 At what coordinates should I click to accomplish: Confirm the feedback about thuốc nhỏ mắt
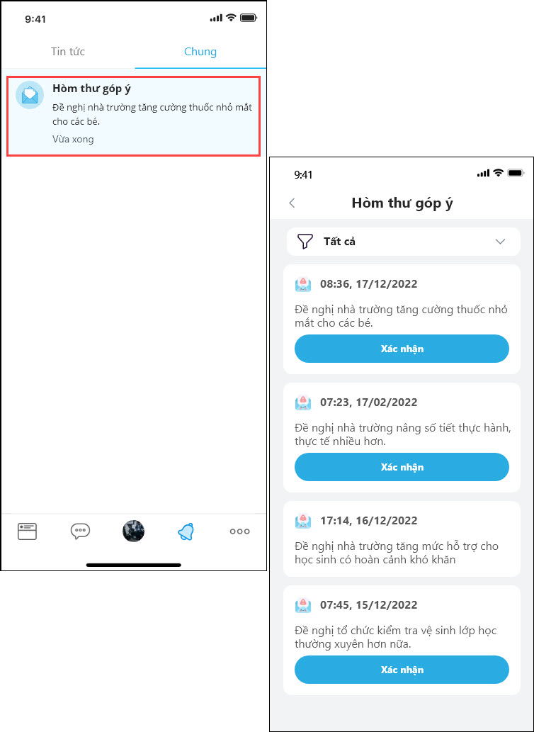pyautogui.click(x=402, y=349)
